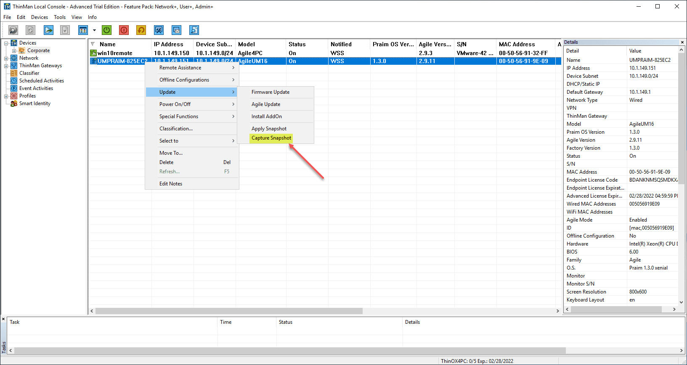Image resolution: width=687 pixels, height=365 pixels.
Task: Select the Profiles target icon in tree
Action: (x=14, y=96)
